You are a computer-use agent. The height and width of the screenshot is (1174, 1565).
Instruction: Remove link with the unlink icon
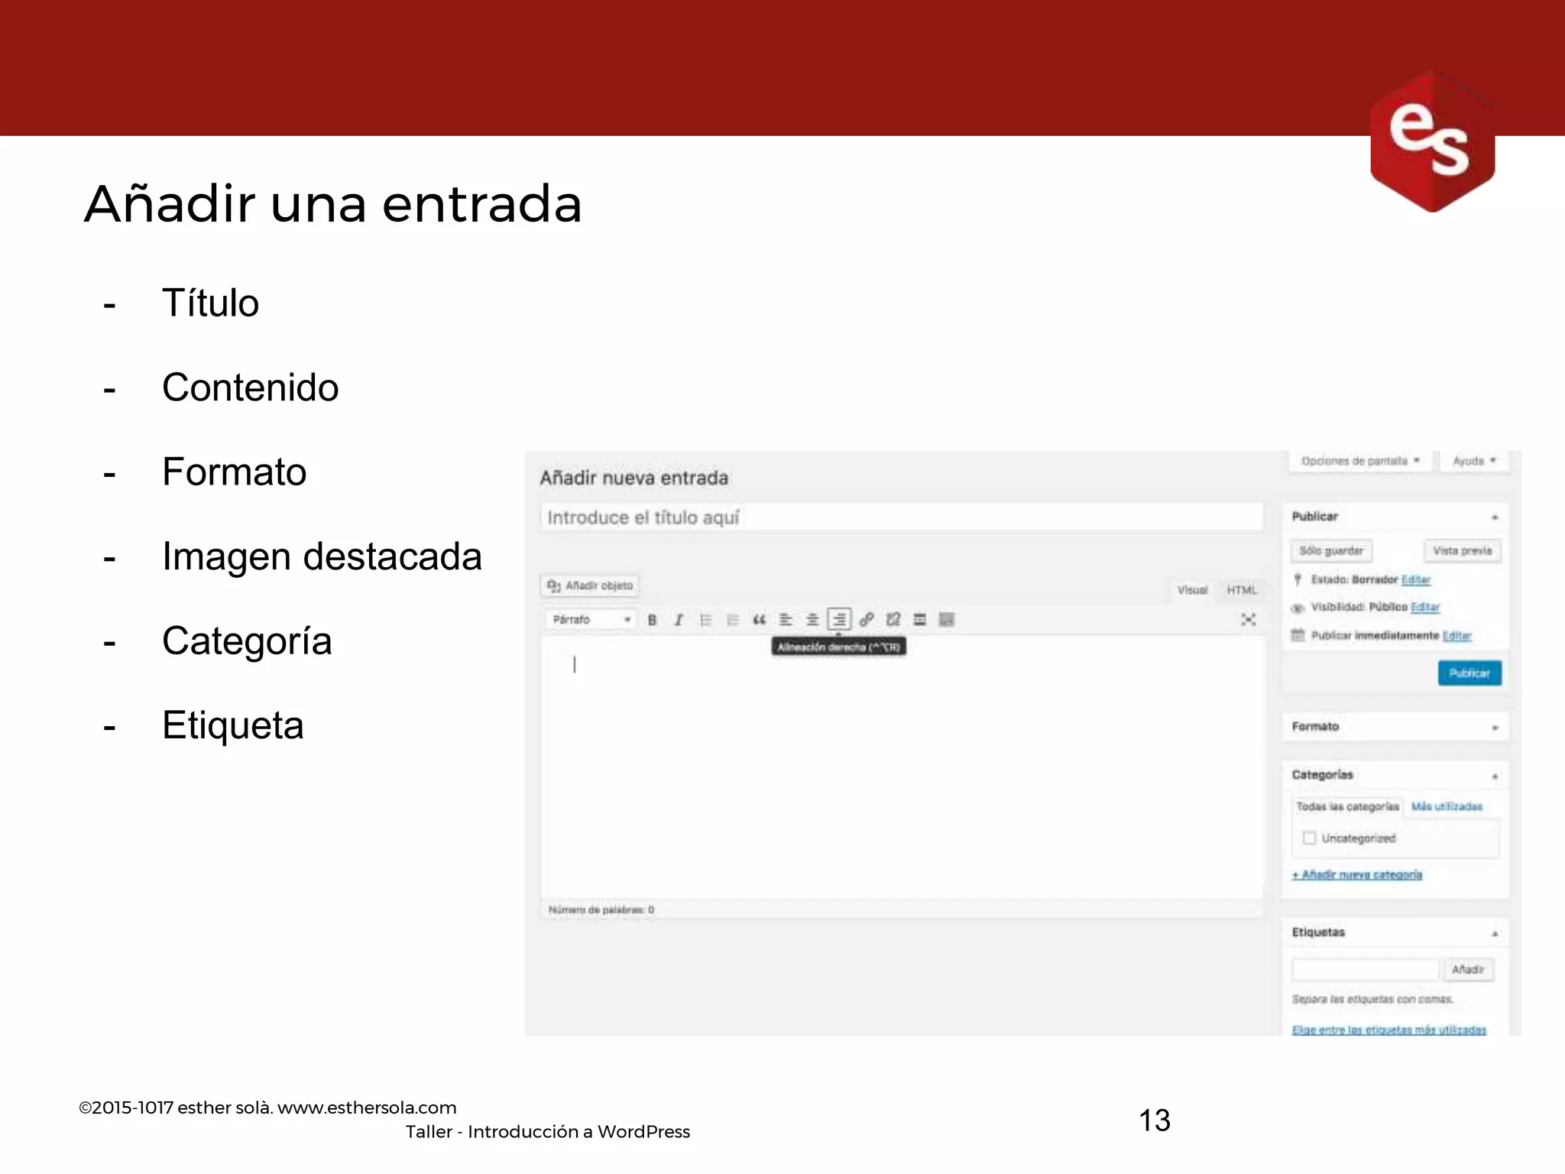coord(893,620)
